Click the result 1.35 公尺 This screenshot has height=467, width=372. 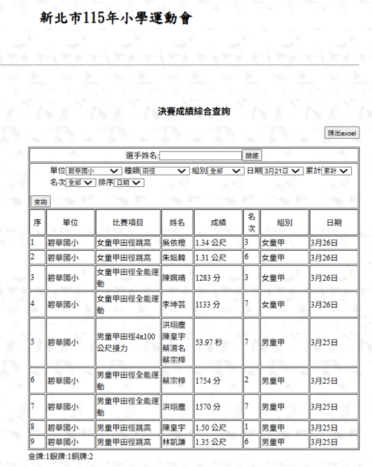(211, 442)
